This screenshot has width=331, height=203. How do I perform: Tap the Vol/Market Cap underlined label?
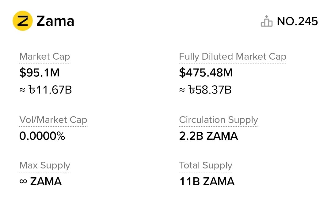pos(53,120)
